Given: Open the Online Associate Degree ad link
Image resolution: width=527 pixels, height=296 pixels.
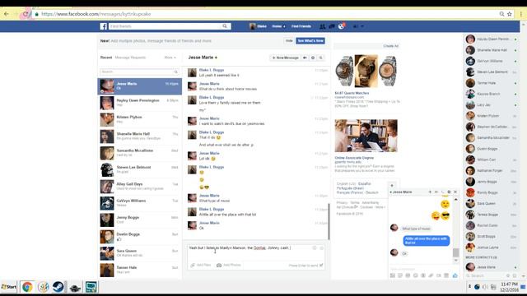Looking at the screenshot, I should [x=354, y=158].
